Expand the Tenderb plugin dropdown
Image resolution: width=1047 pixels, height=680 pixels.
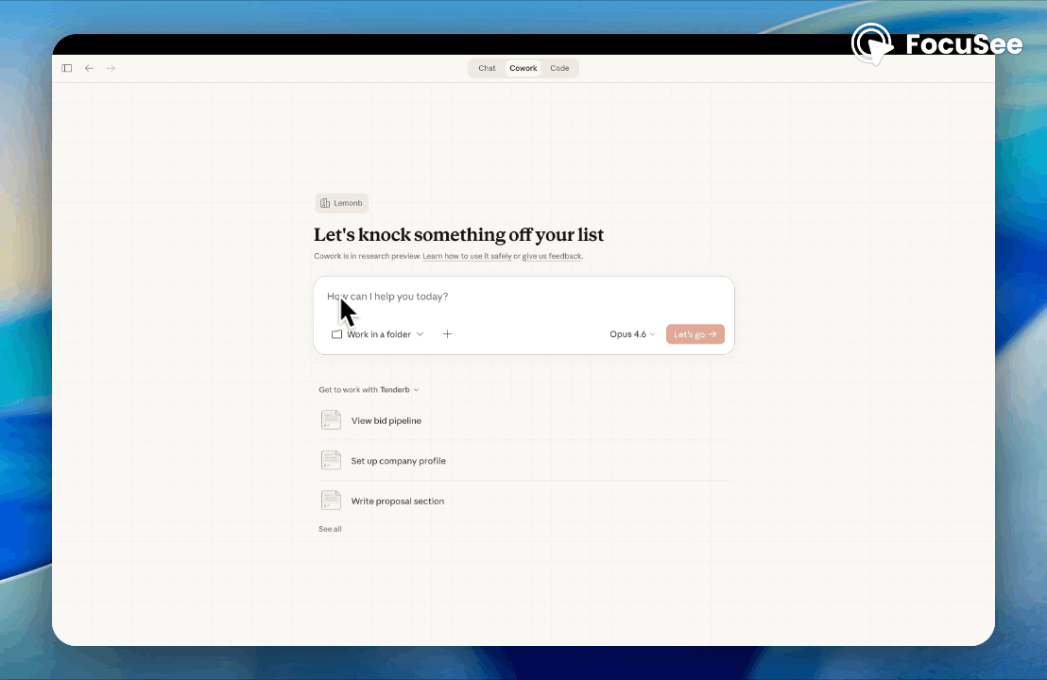(400, 389)
